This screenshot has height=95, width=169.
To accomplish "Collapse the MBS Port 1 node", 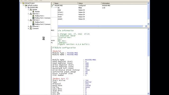I will coord(29,14).
